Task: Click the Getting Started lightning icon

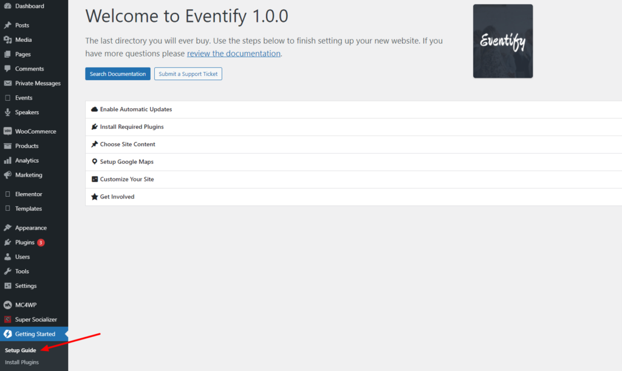Action: (7, 334)
